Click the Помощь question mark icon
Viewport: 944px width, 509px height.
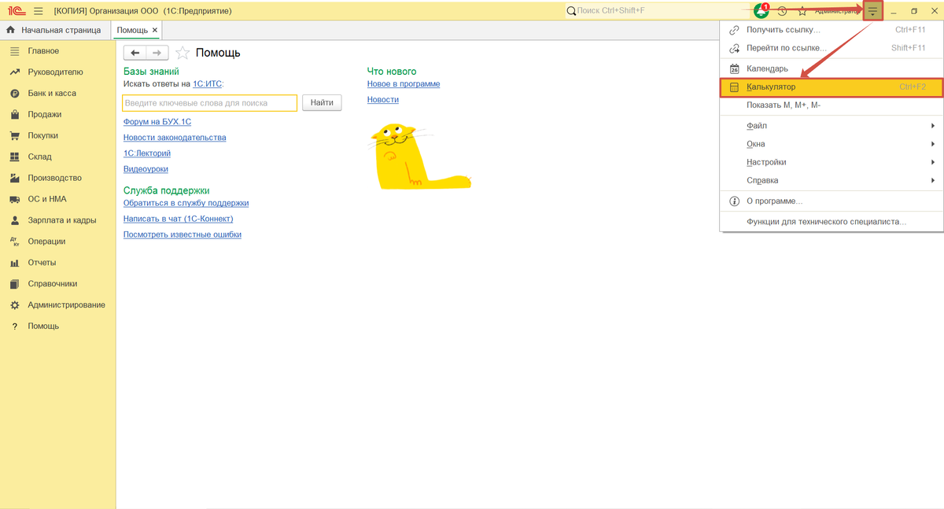coord(14,326)
